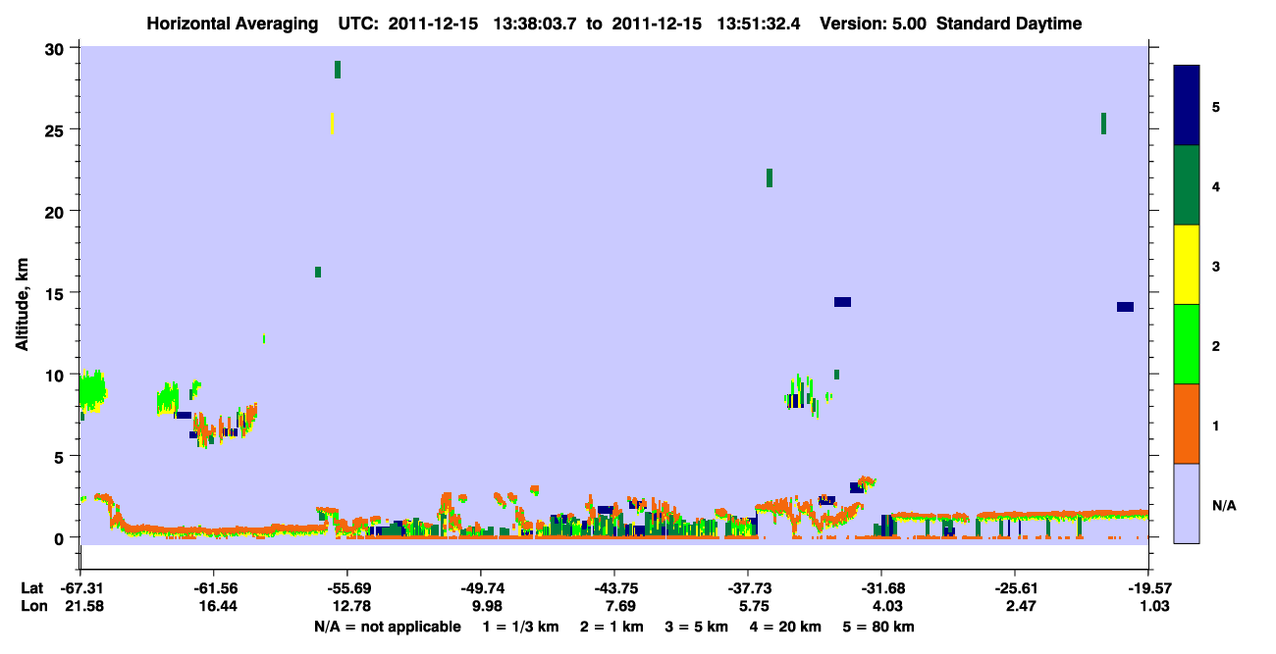Click the dark green feature near 28.5 km altitude

tap(338, 70)
